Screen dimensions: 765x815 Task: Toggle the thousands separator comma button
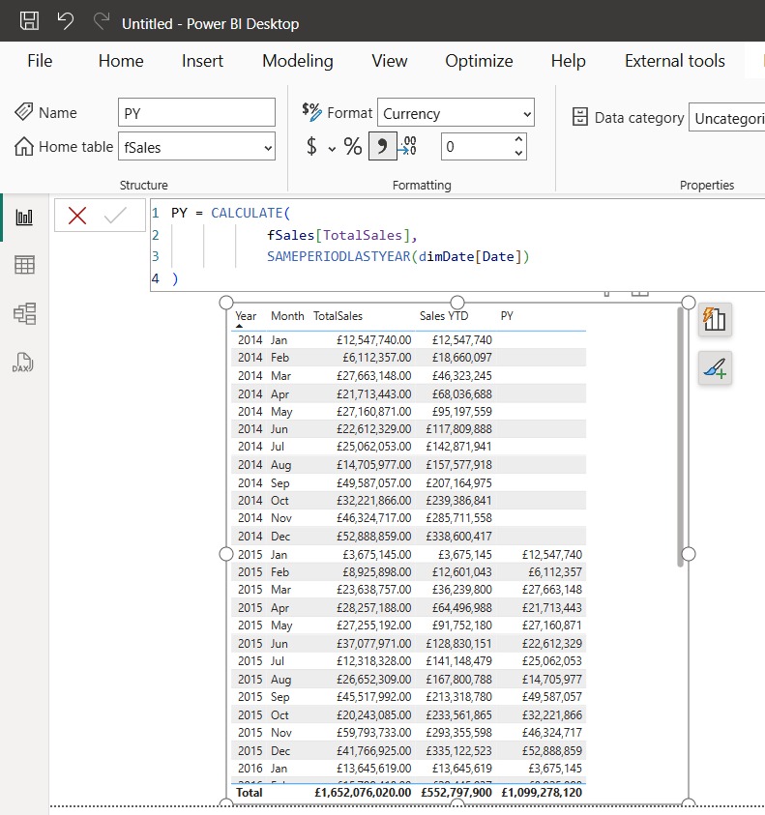click(382, 147)
